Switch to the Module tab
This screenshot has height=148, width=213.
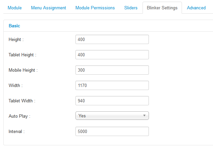tap(14, 8)
